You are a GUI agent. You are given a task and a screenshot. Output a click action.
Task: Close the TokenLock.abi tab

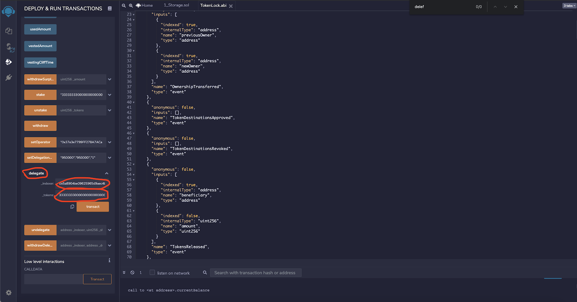click(231, 6)
